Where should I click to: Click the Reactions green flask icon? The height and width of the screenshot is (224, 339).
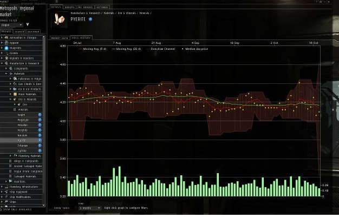[11, 181]
